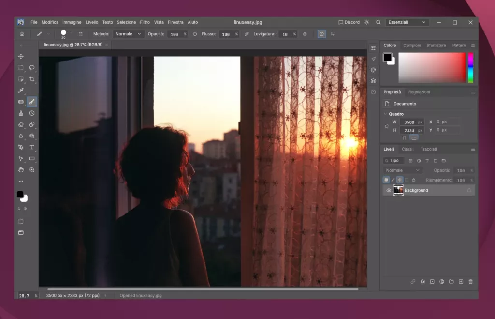Screen dimensions: 495x319
Task: Select the Move tool
Action: (x=21, y=56)
